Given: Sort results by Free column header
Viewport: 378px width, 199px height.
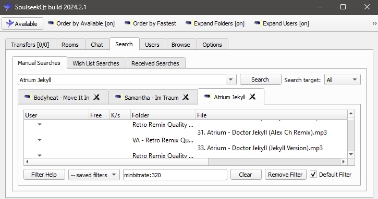Looking at the screenshot, I should pos(99,115).
